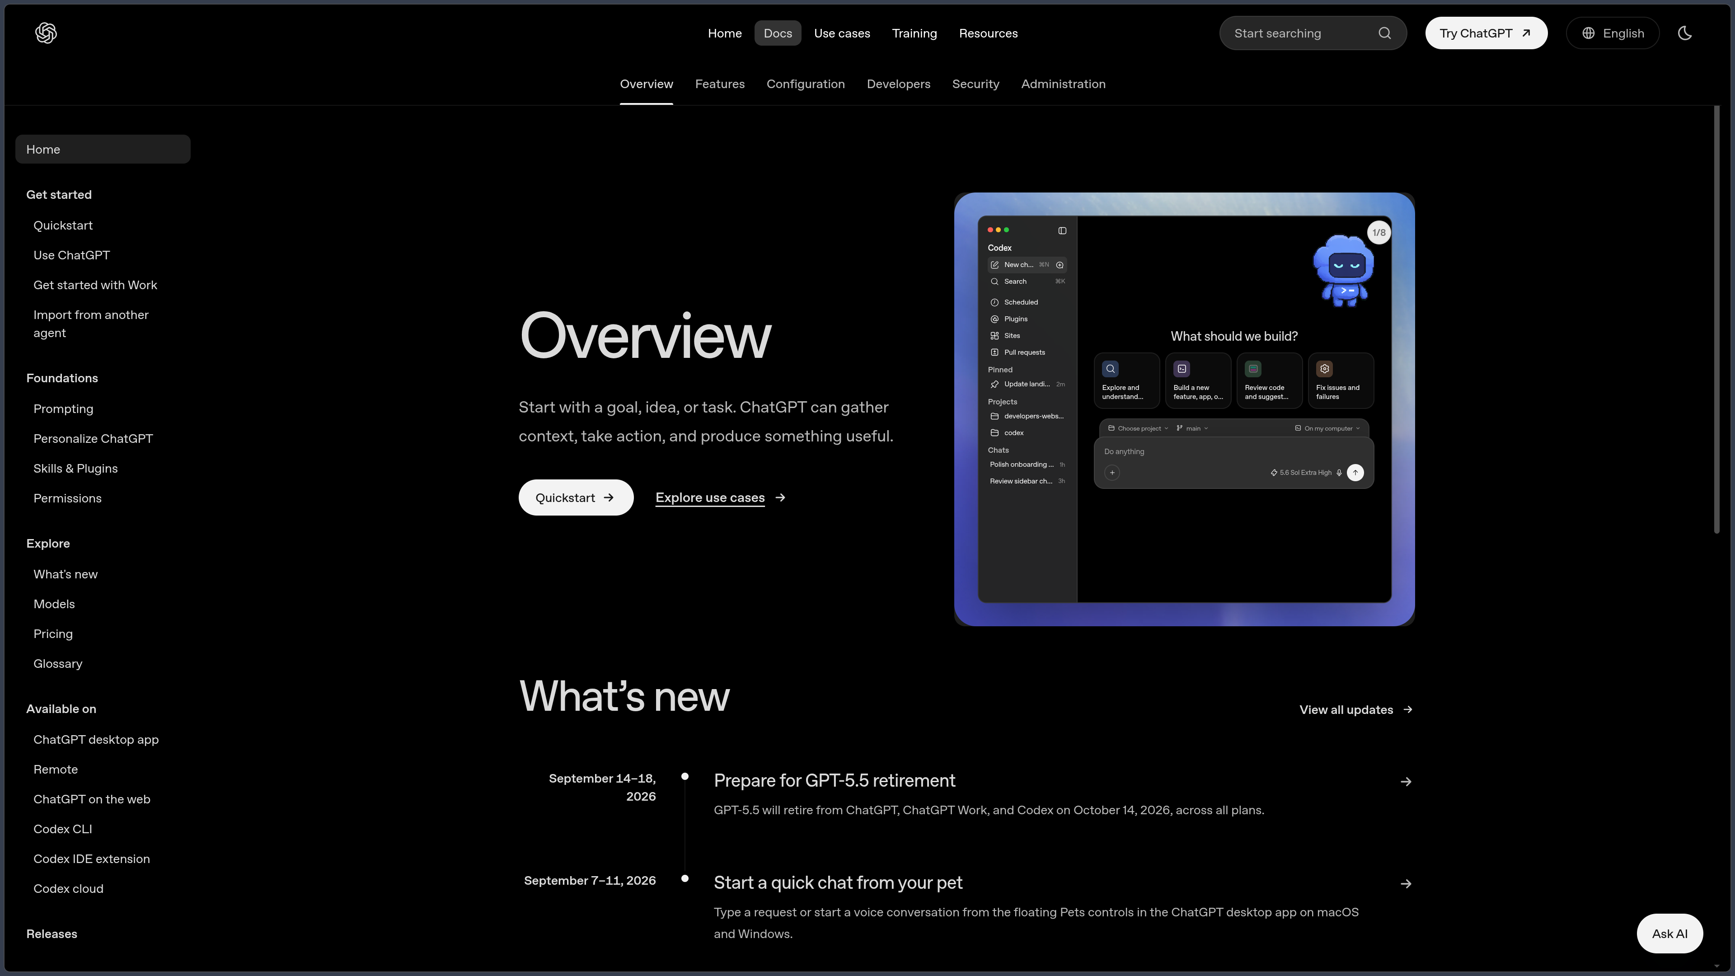Open Start a quick chat from your pet
The height and width of the screenshot is (976, 1735).
point(838,883)
